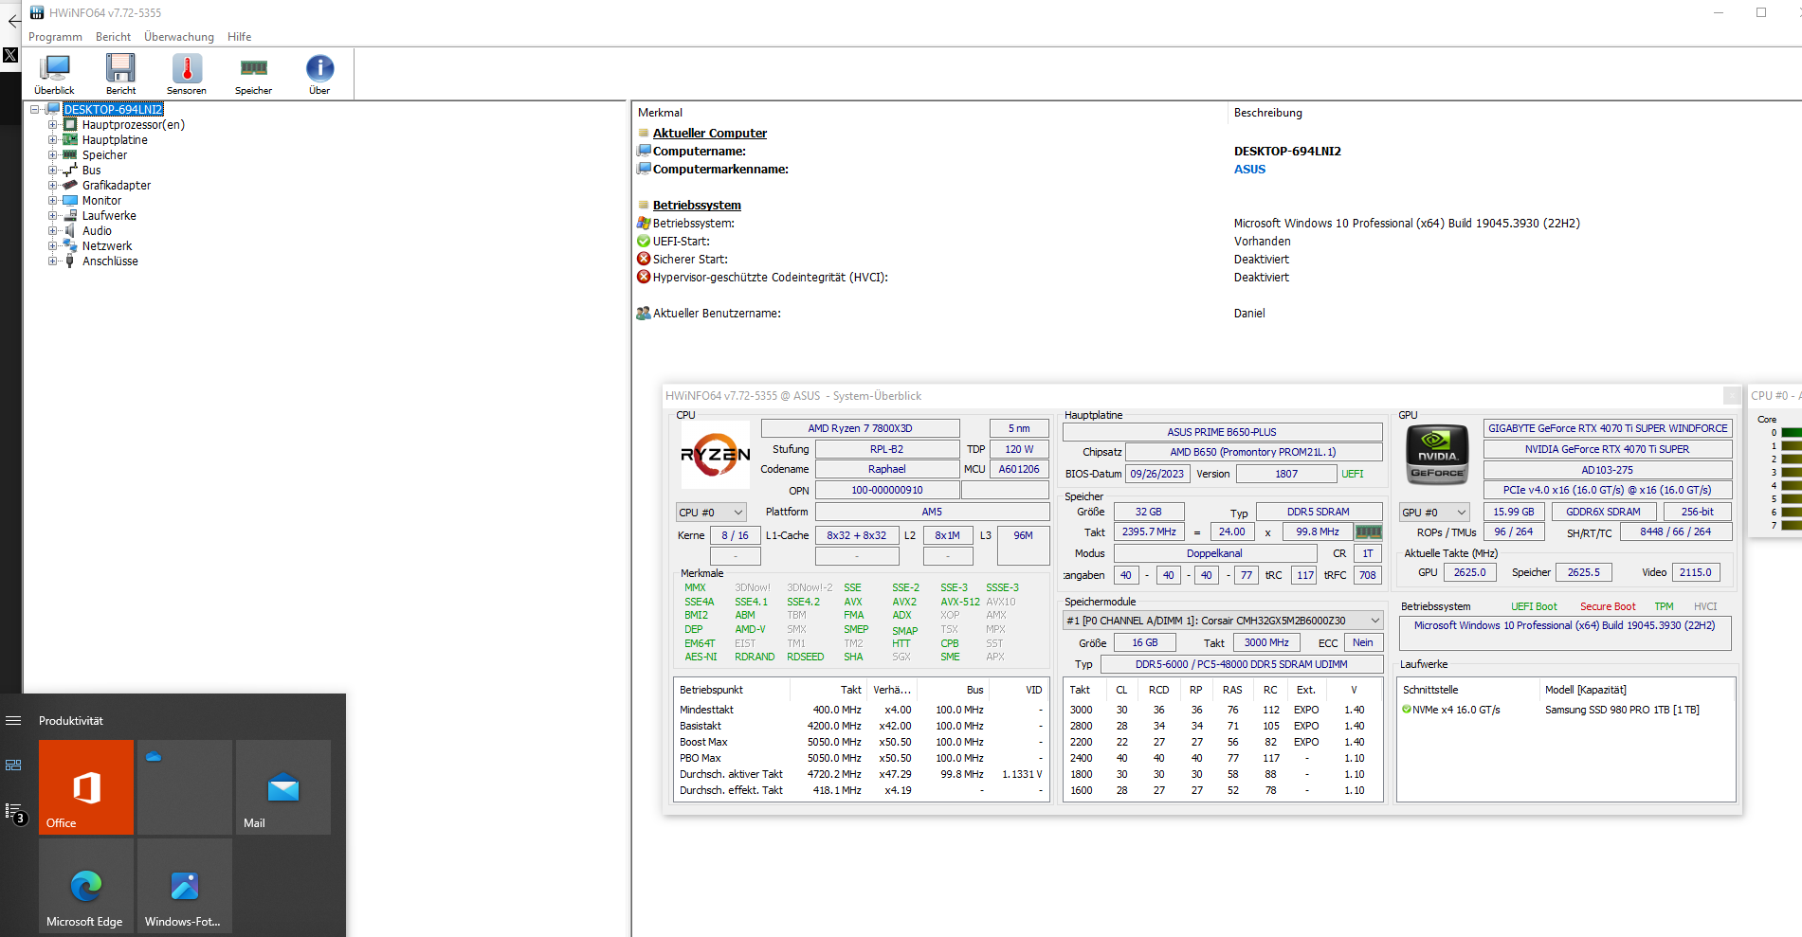
Task: Click the BIOS date 09/26/2023 field
Action: (1156, 474)
